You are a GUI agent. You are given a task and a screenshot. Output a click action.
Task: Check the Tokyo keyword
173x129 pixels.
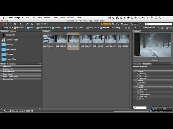click(x=138, y=99)
